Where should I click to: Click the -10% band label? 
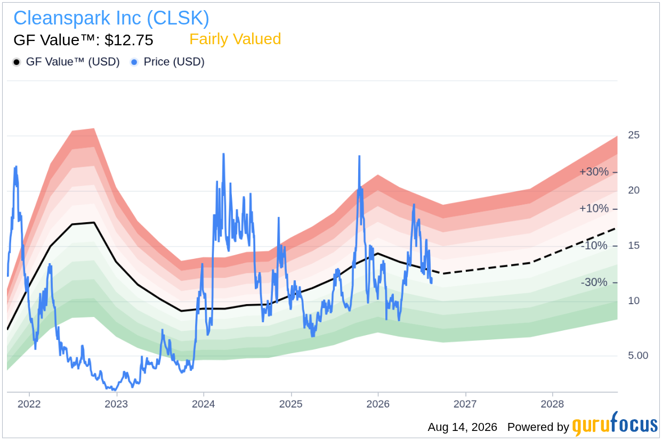[594, 246]
